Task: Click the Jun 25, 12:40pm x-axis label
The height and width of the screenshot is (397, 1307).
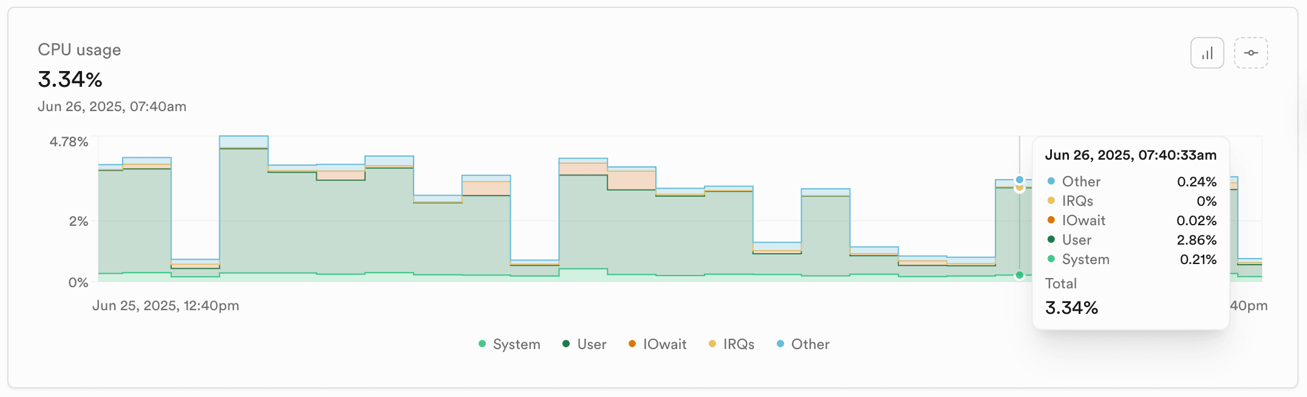Action: [x=166, y=305]
